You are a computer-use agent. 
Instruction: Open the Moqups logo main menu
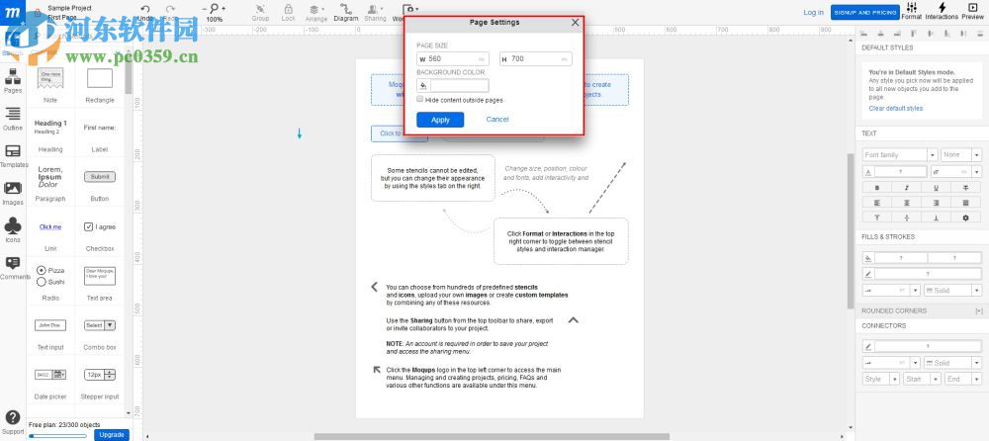coord(12,12)
